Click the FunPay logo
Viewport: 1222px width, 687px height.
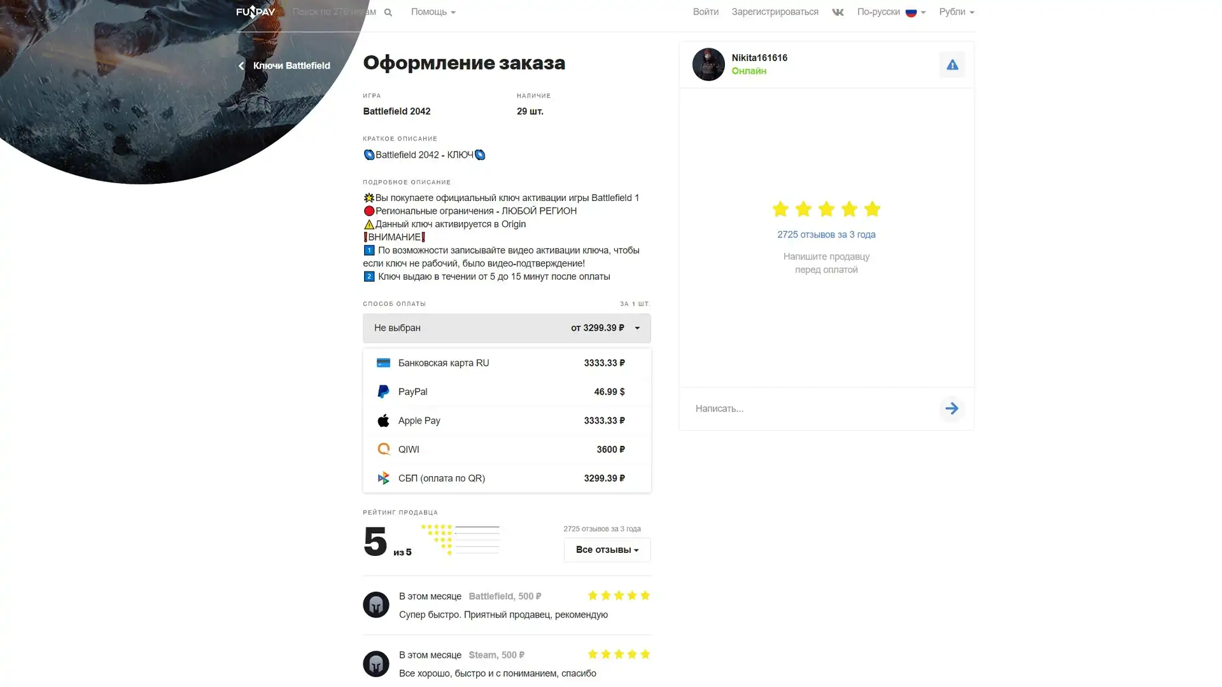coord(255,12)
